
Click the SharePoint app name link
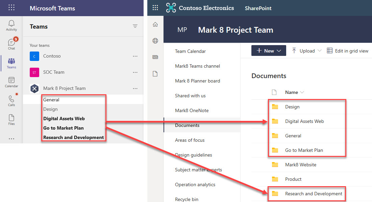[x=258, y=8]
